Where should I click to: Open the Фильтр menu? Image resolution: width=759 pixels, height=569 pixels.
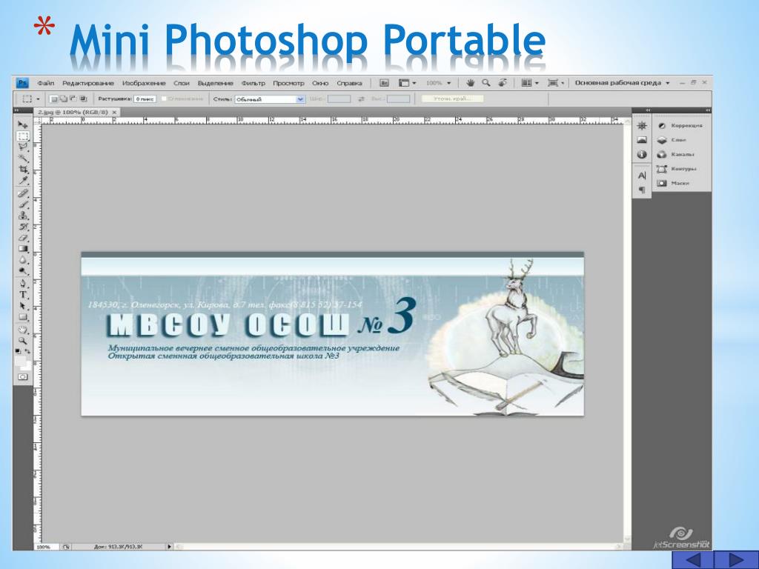pyautogui.click(x=253, y=83)
